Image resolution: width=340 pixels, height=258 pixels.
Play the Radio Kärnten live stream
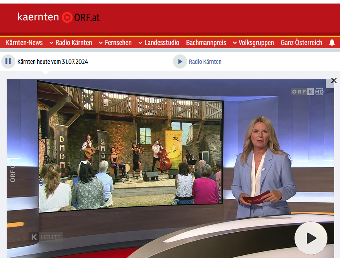(180, 61)
